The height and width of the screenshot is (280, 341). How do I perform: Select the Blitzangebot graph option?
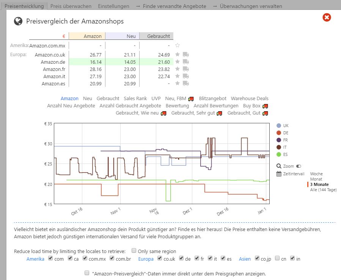coord(212,99)
